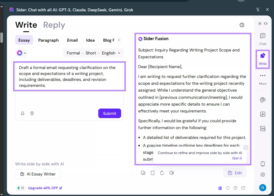This screenshot has height=196, width=274.
Task: Like the response with heart icon
Action: 228,188
